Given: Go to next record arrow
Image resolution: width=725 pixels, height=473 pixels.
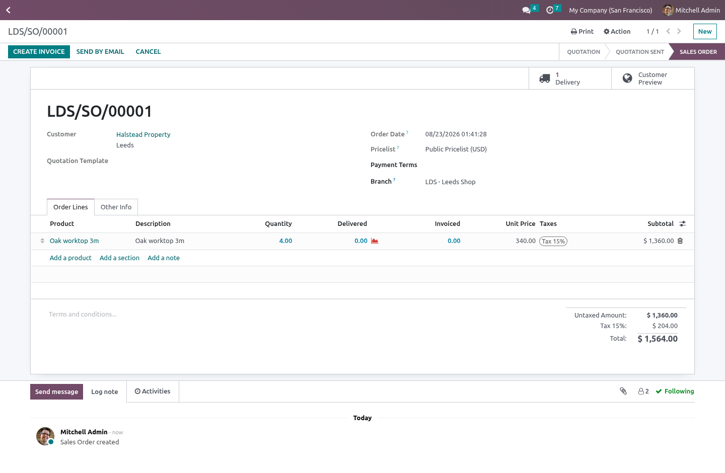Looking at the screenshot, I should (x=679, y=31).
